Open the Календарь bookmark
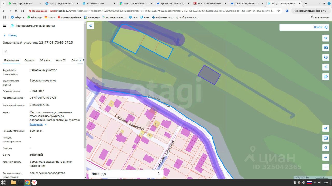 coord(92,17)
